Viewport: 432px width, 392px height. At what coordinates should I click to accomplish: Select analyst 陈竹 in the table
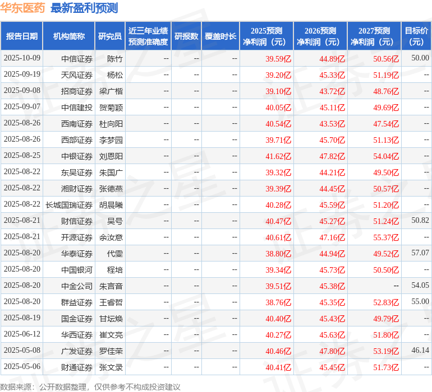115,59
